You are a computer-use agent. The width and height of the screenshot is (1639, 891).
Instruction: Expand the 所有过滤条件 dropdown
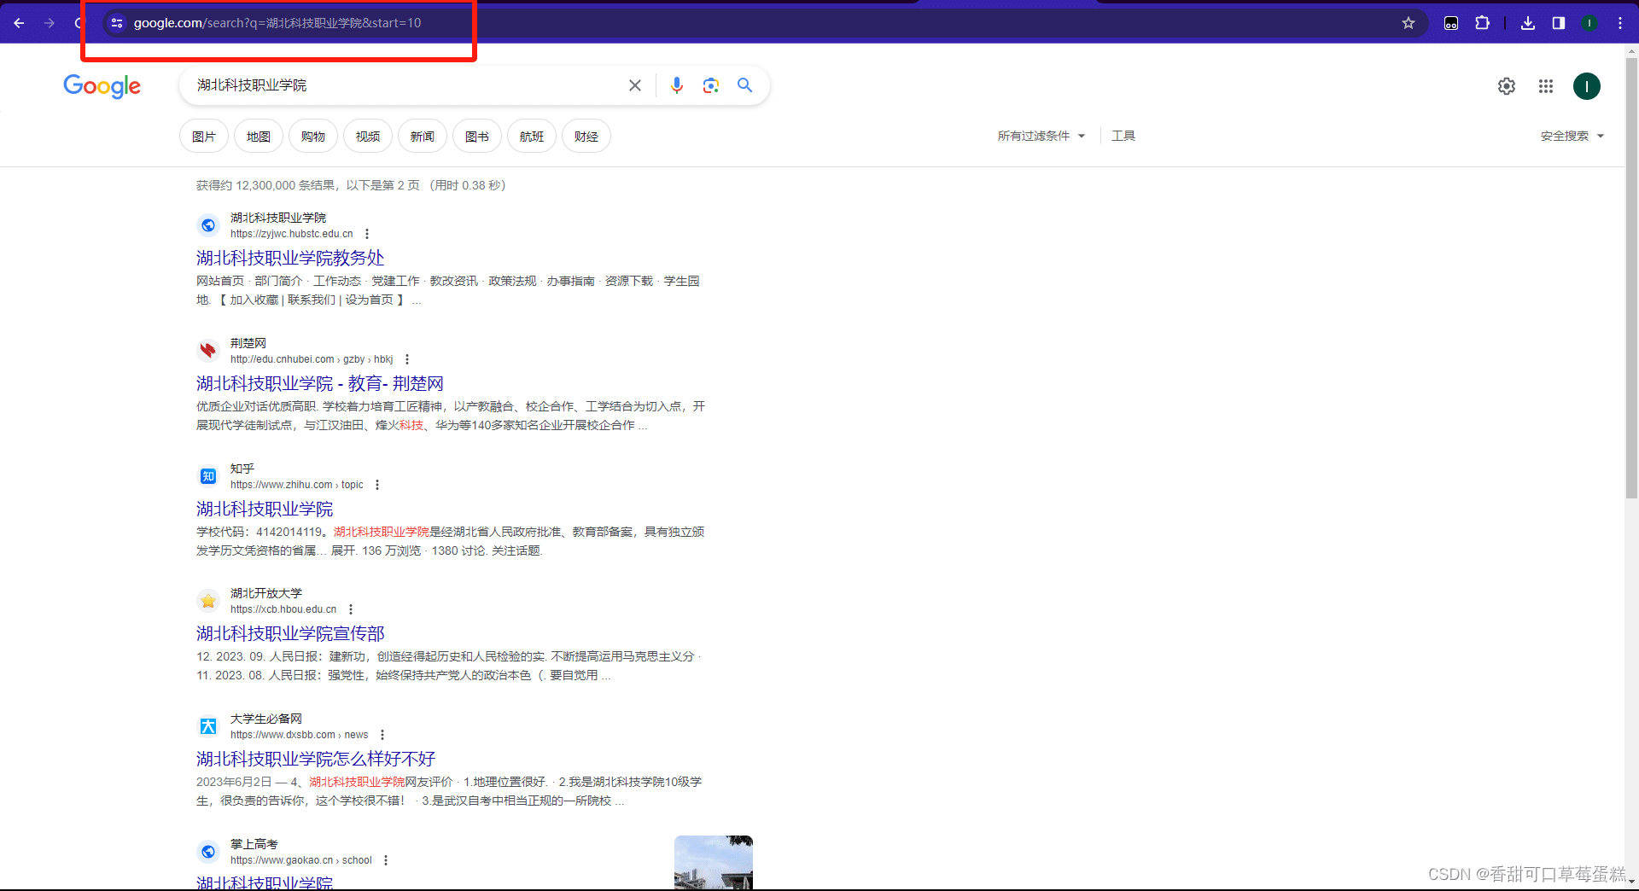click(1041, 136)
